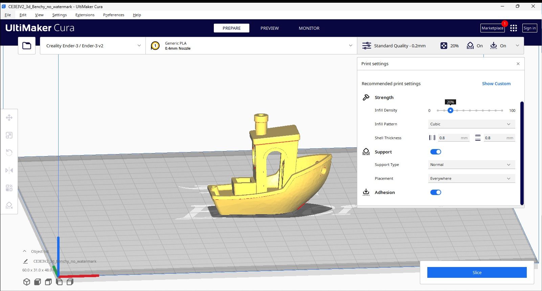This screenshot has height=291, width=542.
Task: Click the Sign in button
Action: (x=529, y=28)
